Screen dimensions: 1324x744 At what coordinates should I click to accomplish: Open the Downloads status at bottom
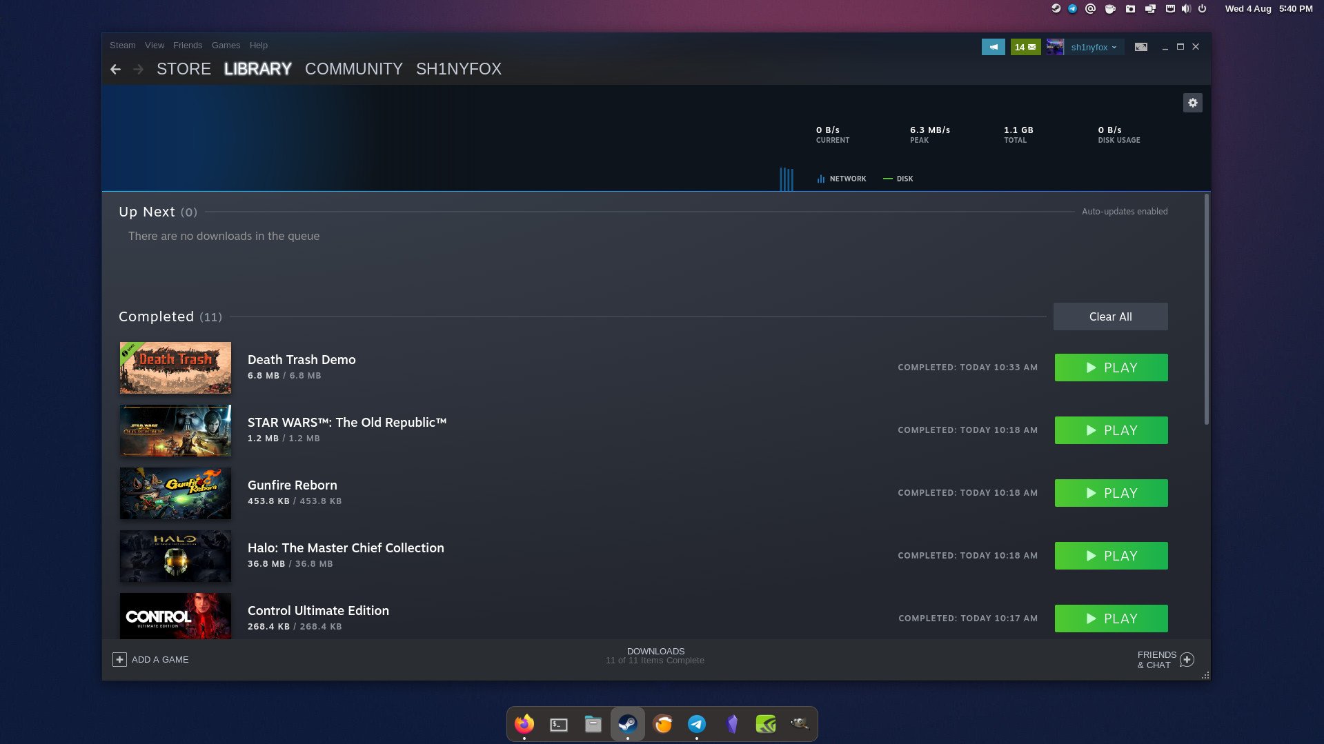pyautogui.click(x=655, y=656)
